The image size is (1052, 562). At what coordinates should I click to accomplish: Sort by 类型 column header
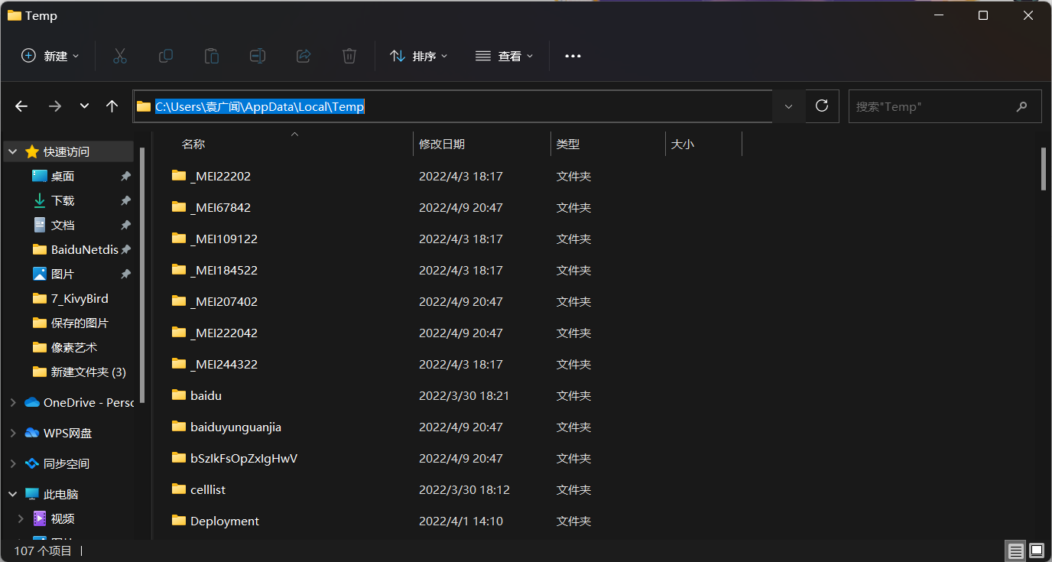pyautogui.click(x=568, y=144)
